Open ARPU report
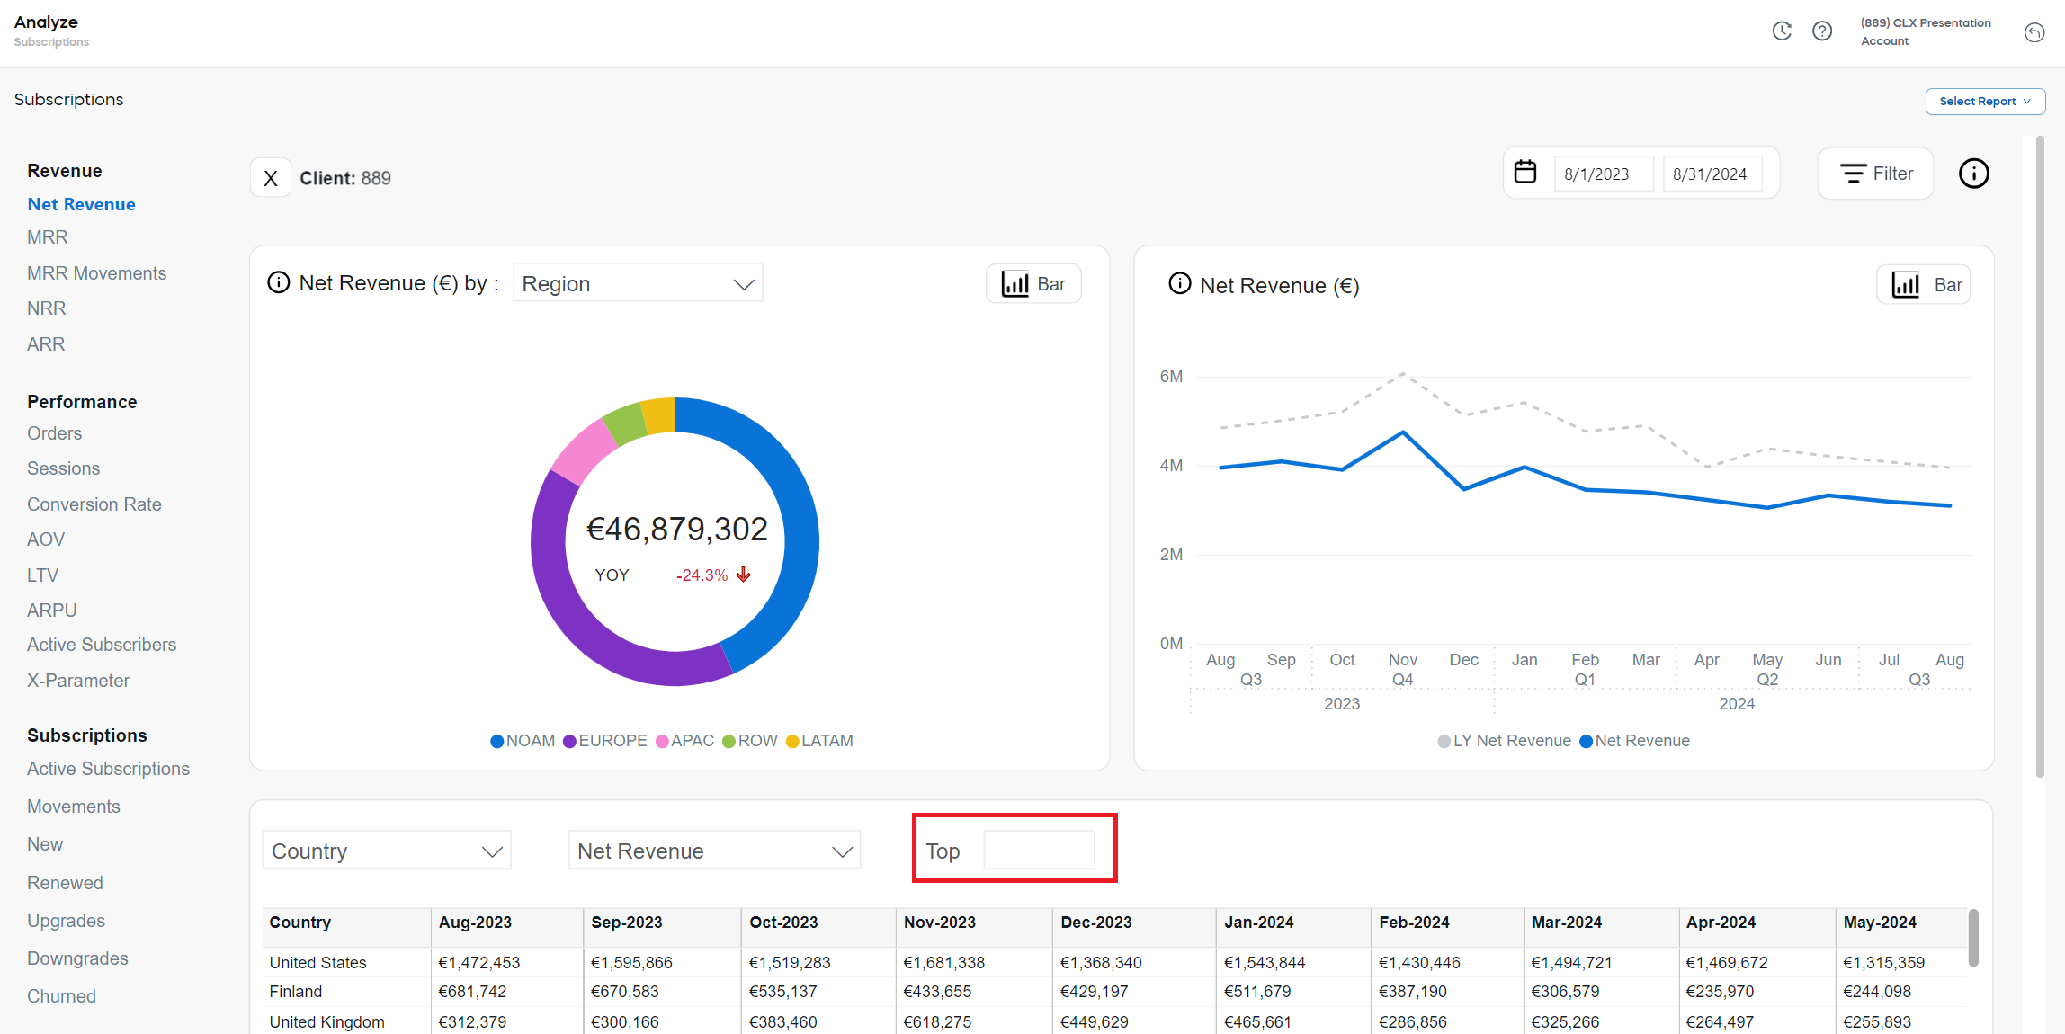Screen dimensions: 2065x1034 [x=51, y=611]
